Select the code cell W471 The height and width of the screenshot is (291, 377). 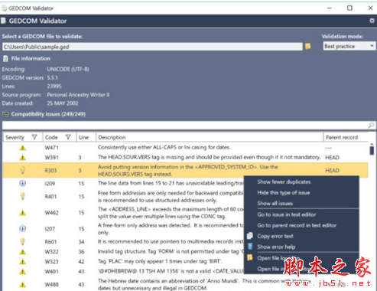point(51,148)
